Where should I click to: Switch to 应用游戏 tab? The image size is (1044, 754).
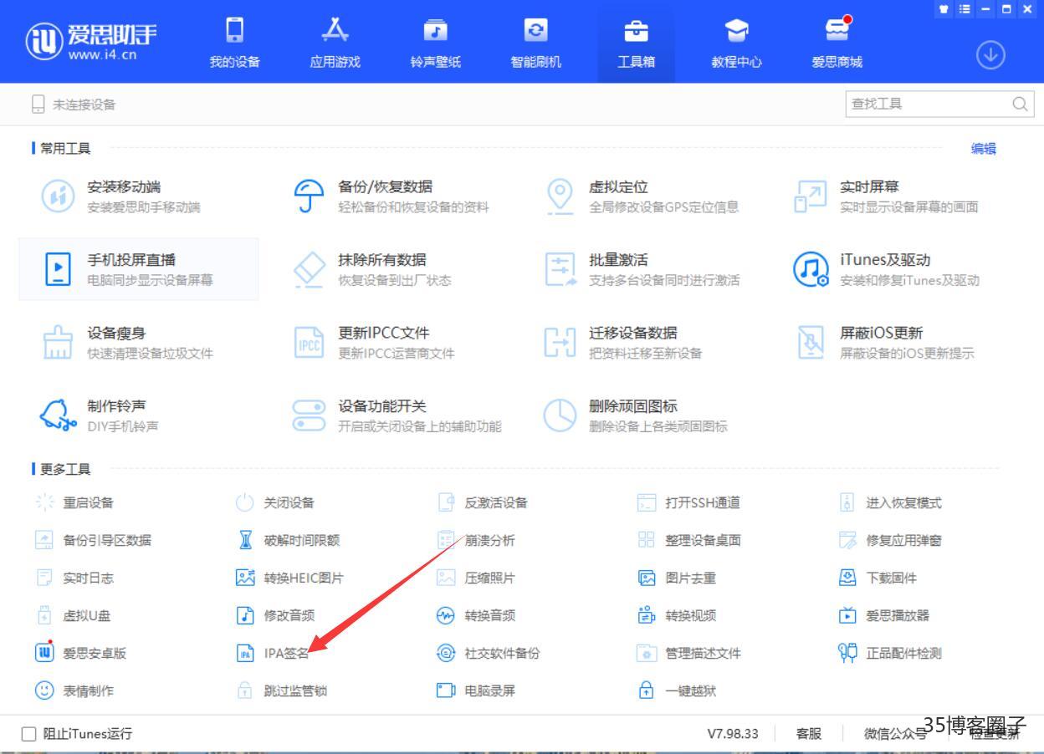click(335, 42)
